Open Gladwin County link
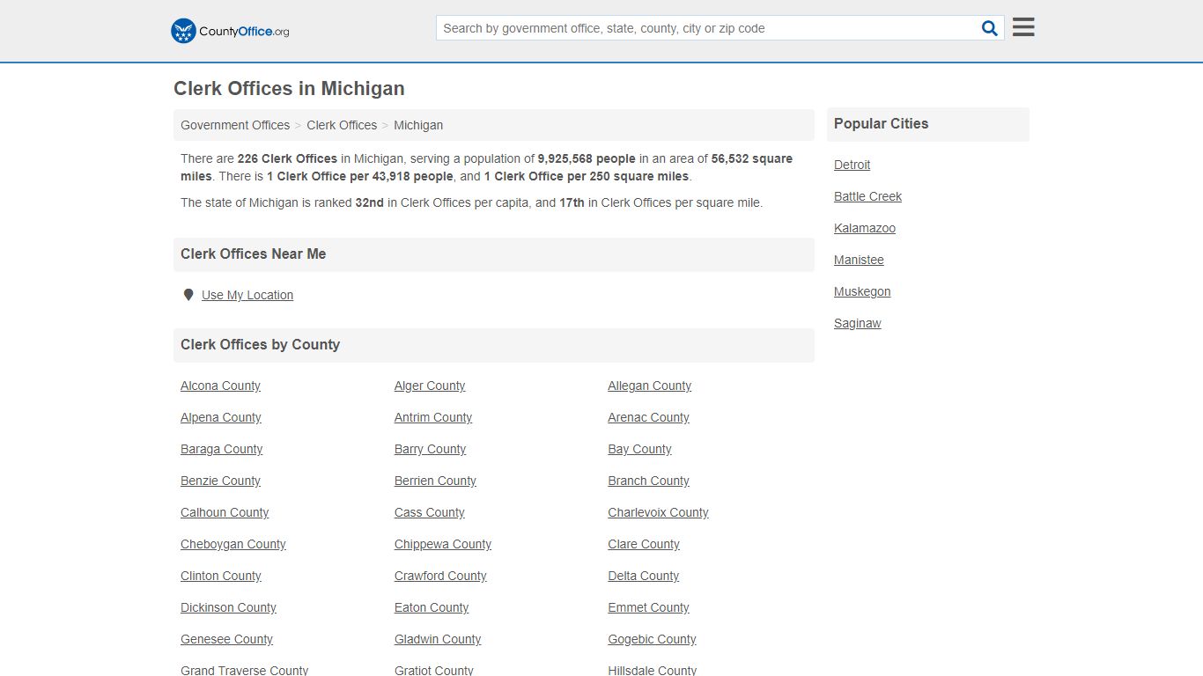Screen dimensions: 1203x676 coord(438,639)
